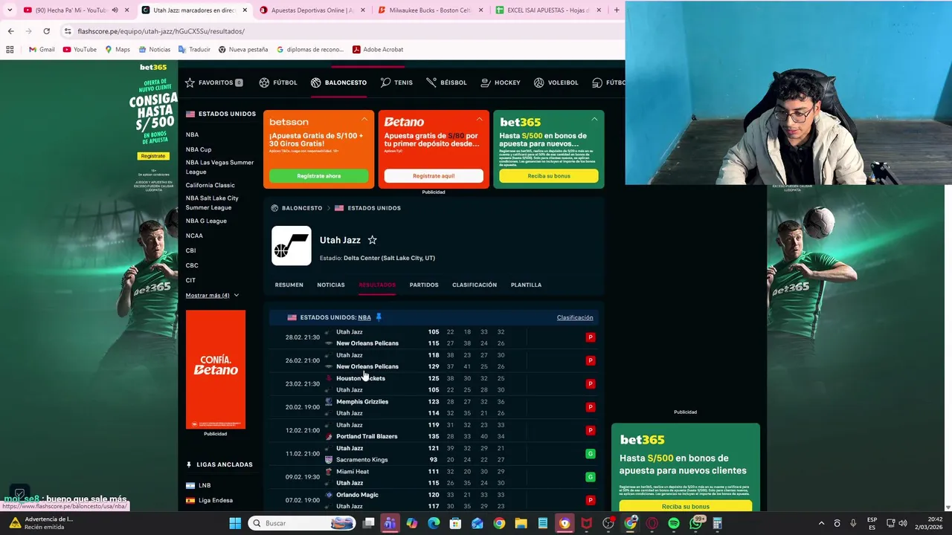Open NBA Cup in the sidebar

199,149
